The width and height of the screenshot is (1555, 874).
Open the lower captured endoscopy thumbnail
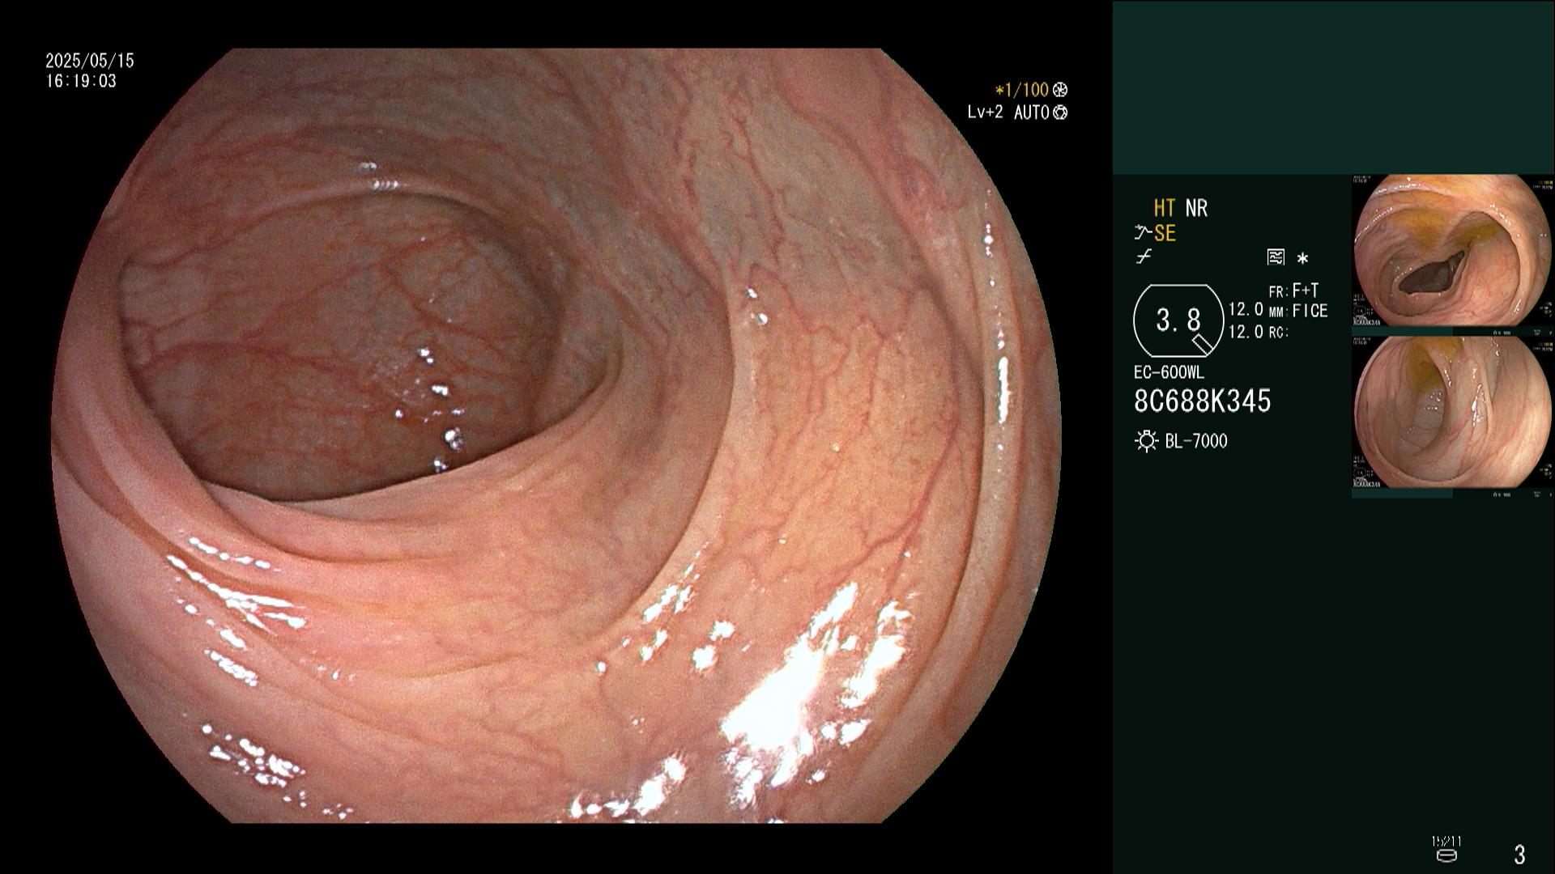[1451, 412]
